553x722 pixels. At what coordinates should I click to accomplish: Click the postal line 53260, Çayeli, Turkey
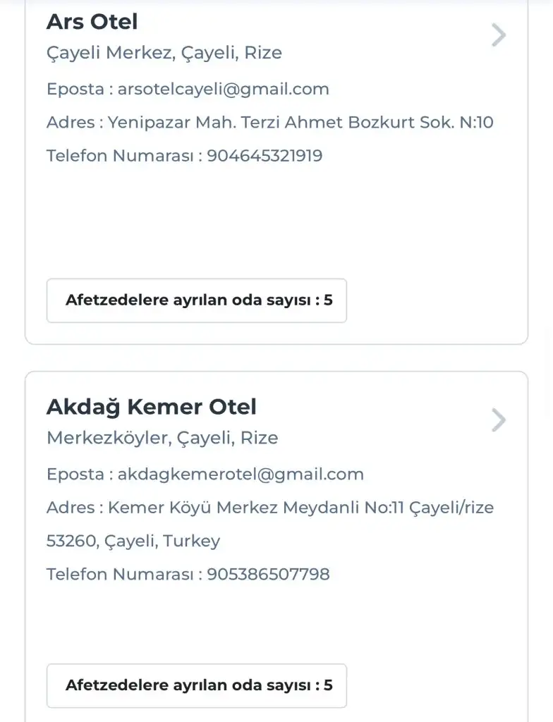point(133,541)
